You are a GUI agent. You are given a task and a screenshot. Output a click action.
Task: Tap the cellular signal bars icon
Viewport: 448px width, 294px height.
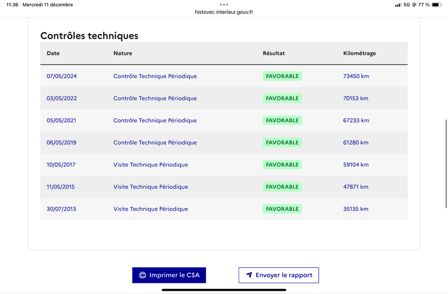398,5
